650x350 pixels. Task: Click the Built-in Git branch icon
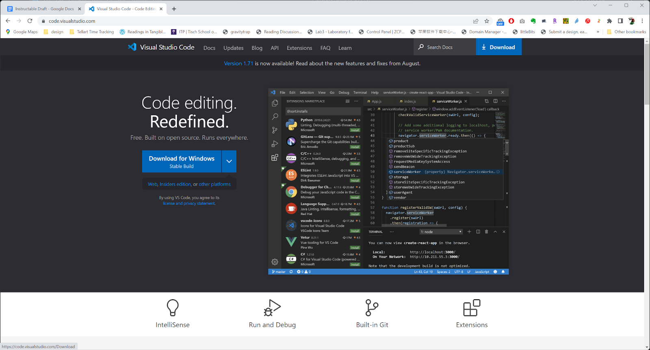(x=372, y=308)
